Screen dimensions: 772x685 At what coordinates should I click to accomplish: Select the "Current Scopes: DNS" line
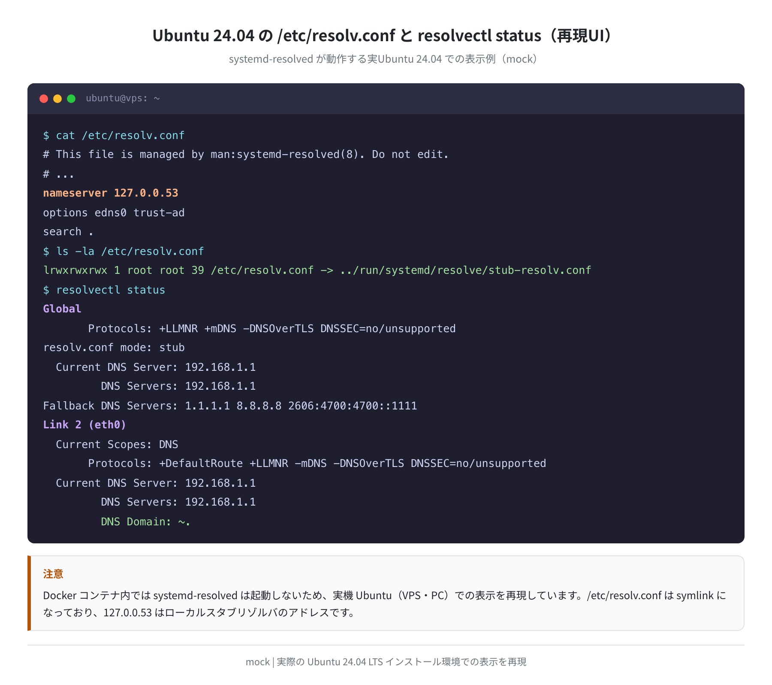(117, 445)
